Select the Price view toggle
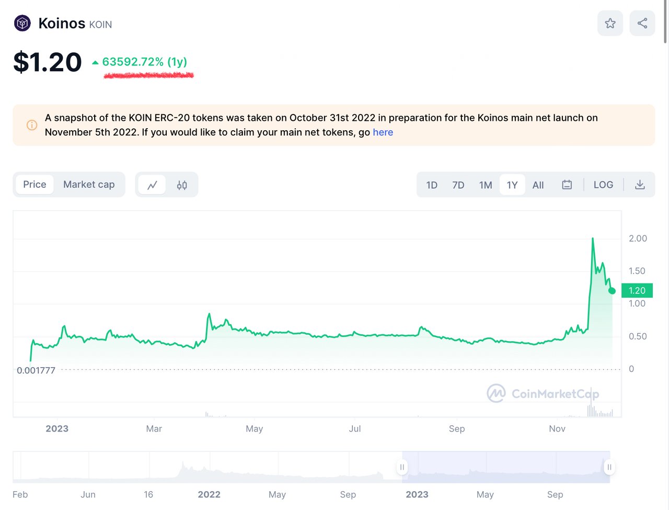This screenshot has height=510, width=669. pyautogui.click(x=34, y=185)
